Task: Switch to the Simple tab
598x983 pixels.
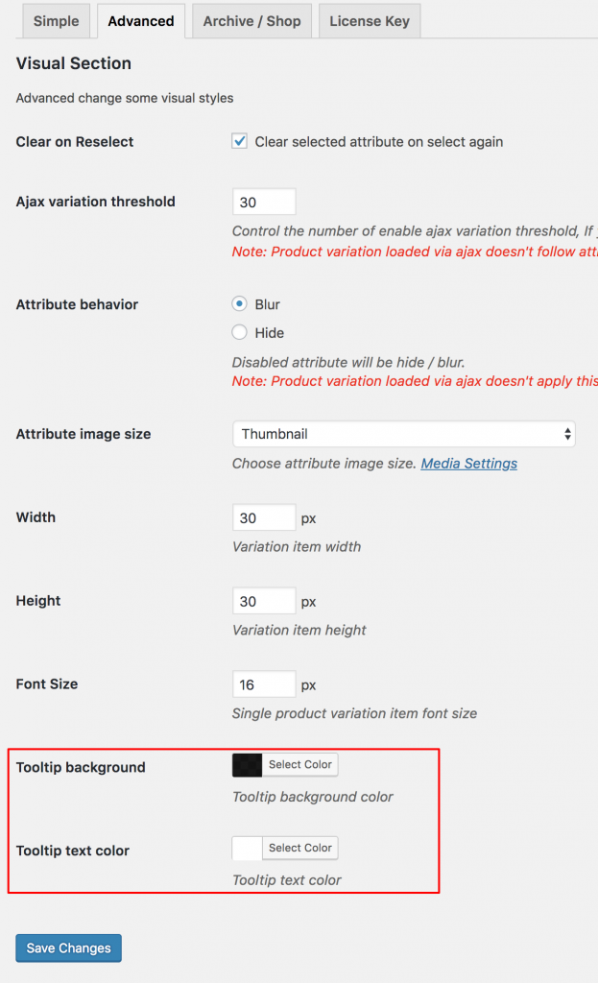Action: pyautogui.click(x=56, y=20)
